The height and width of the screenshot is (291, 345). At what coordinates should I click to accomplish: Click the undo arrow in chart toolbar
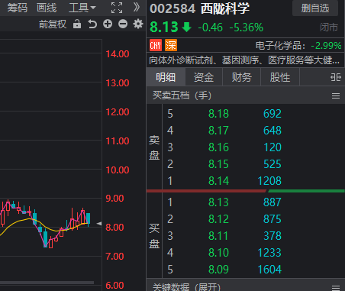92,24
